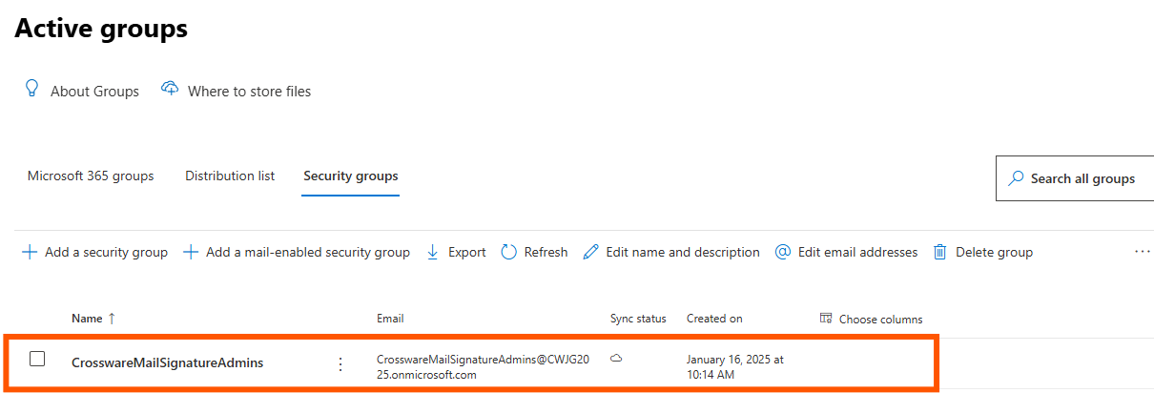Open the CrosswareMailSignatureAdmins group name
Viewport: 1154px width, 393px height.
[168, 362]
